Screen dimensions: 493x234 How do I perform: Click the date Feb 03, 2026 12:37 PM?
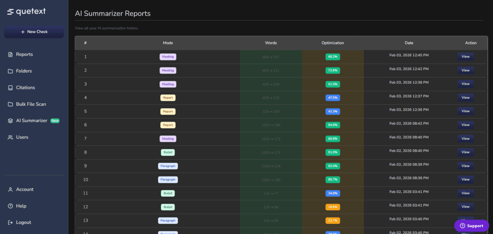pyautogui.click(x=409, y=96)
